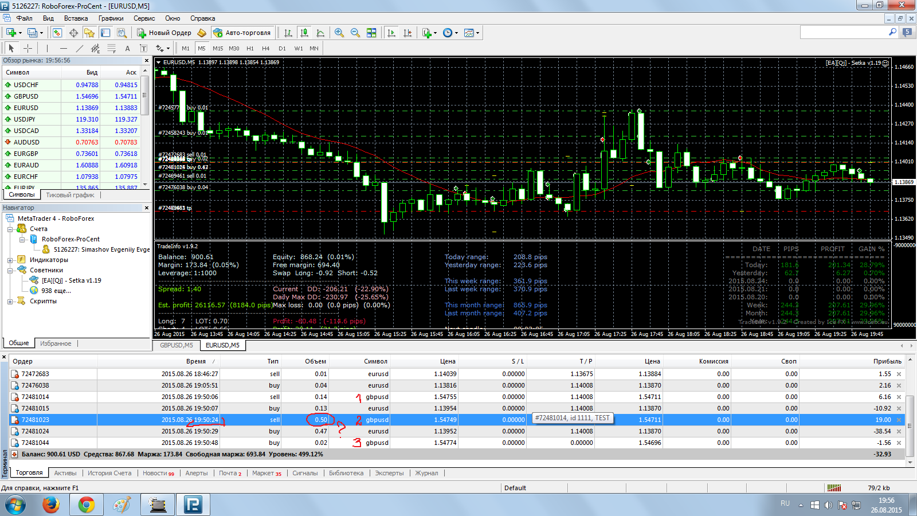
Task: Click the Arrows drawing tool icon
Action: 160,48
